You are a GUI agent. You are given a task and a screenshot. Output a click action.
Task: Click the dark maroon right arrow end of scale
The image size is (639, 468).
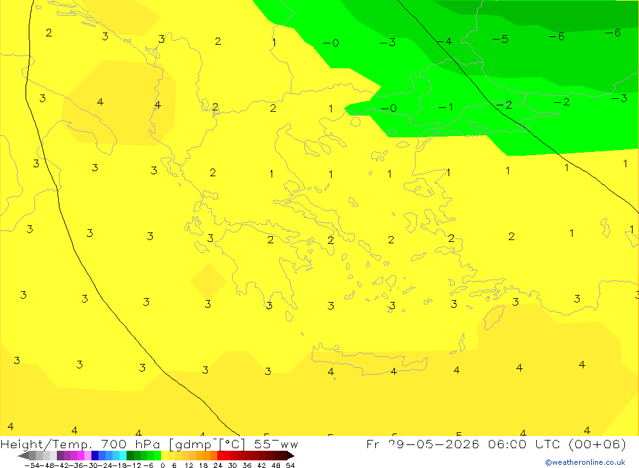point(290,455)
